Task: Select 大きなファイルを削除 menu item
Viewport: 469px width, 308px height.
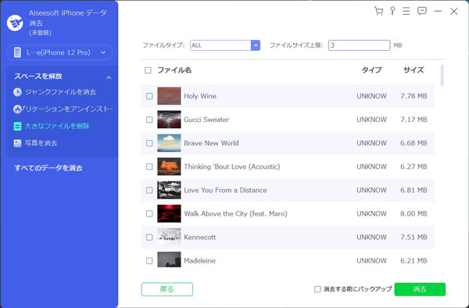Action: coord(57,126)
